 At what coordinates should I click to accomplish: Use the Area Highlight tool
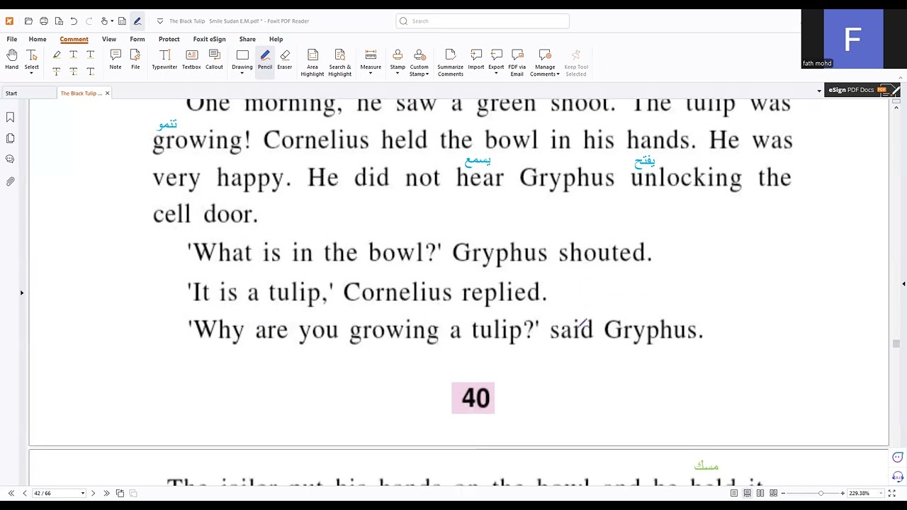[x=312, y=63]
